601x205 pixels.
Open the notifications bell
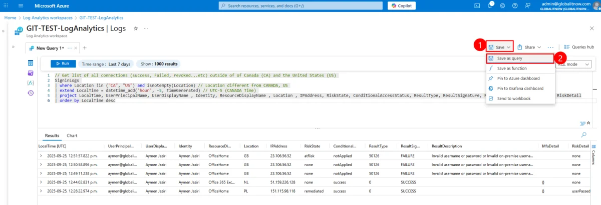click(x=490, y=5)
